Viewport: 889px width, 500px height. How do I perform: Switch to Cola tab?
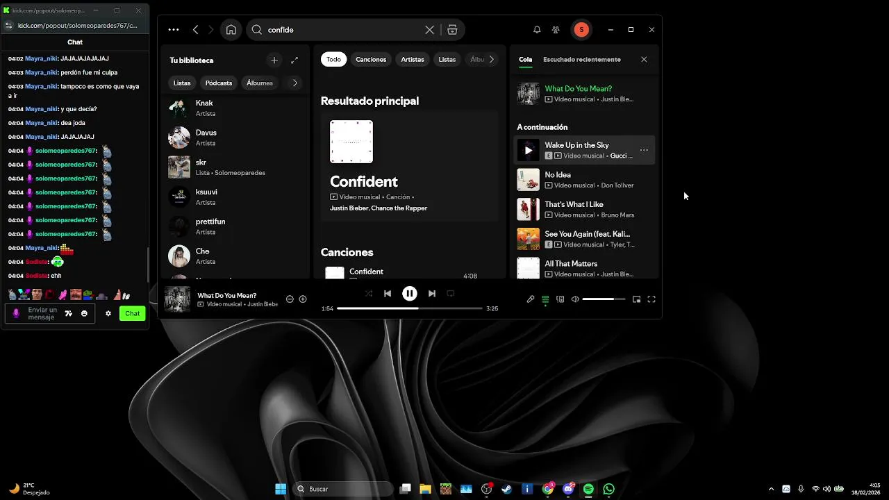coord(525,60)
